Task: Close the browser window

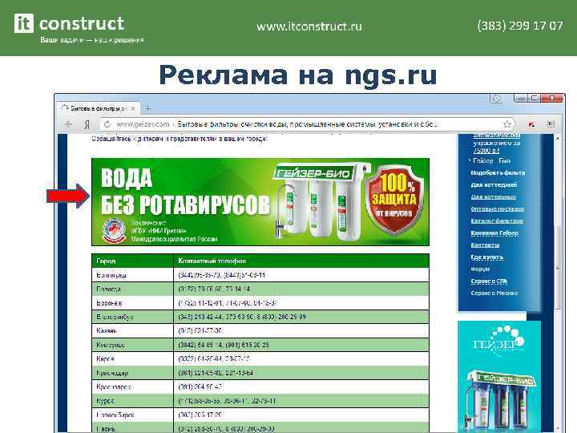Action: 552,99
